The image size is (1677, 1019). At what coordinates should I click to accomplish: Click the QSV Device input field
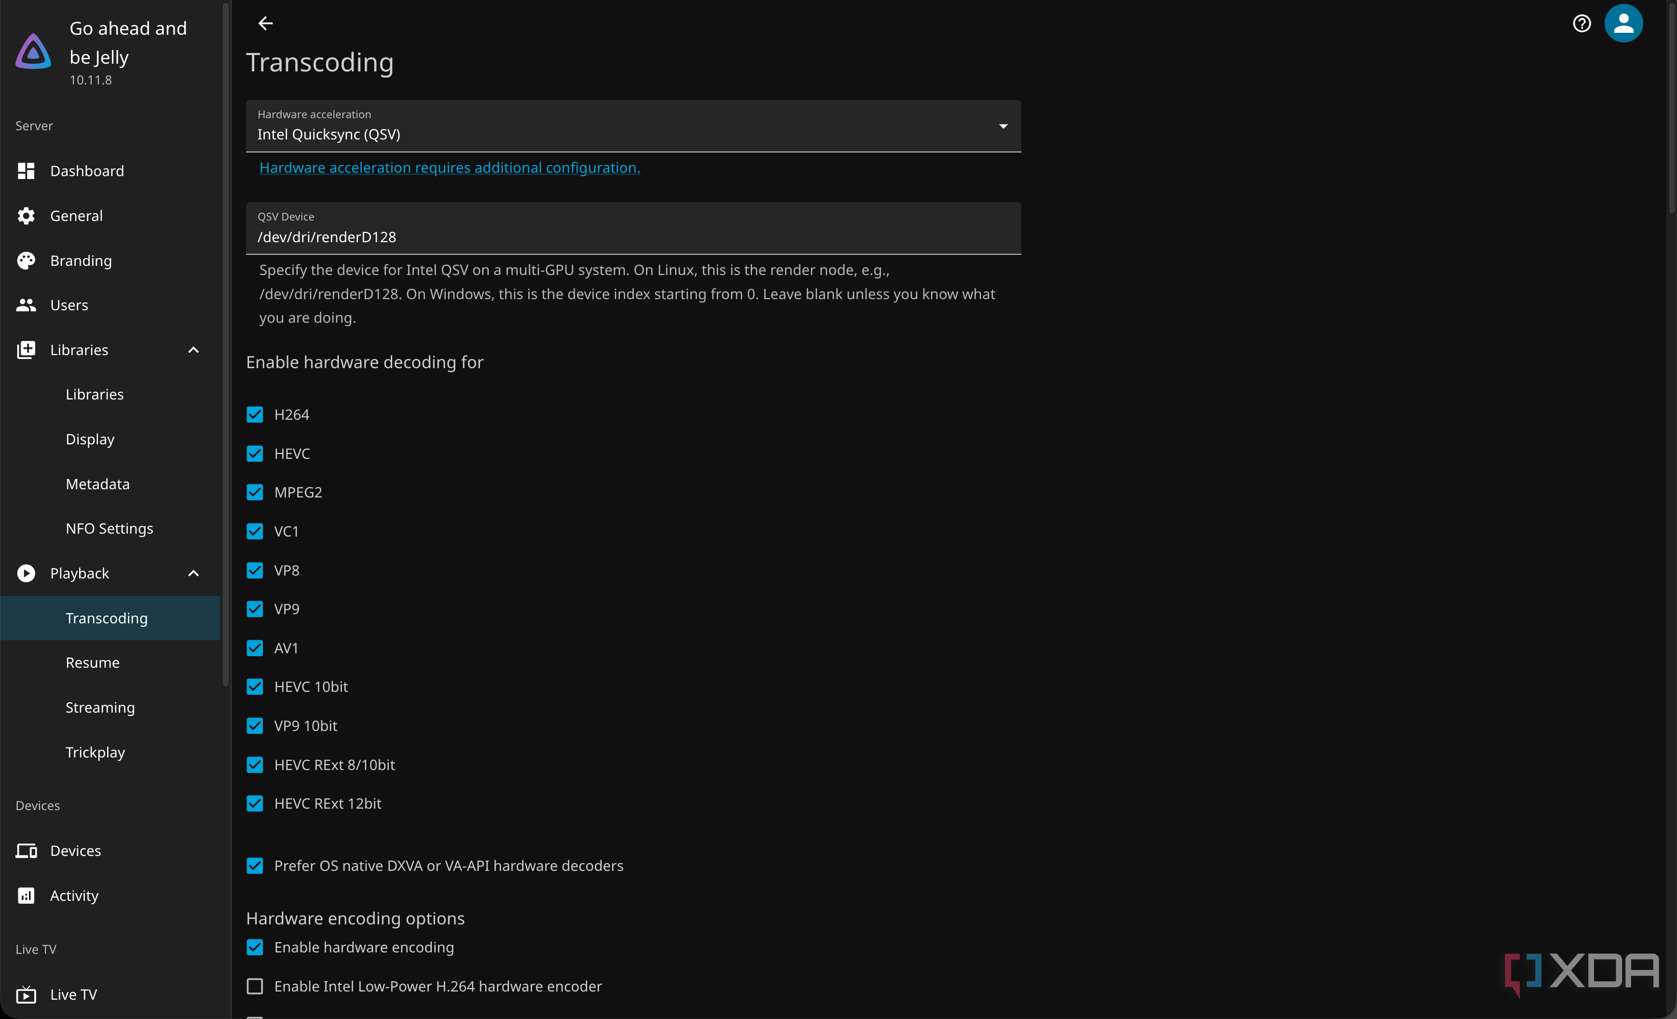(633, 229)
